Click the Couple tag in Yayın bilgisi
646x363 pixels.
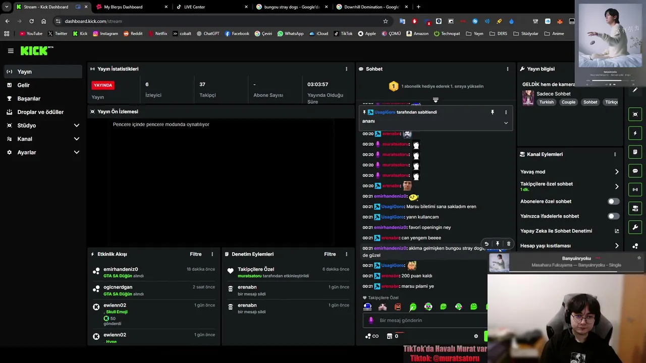(x=568, y=102)
